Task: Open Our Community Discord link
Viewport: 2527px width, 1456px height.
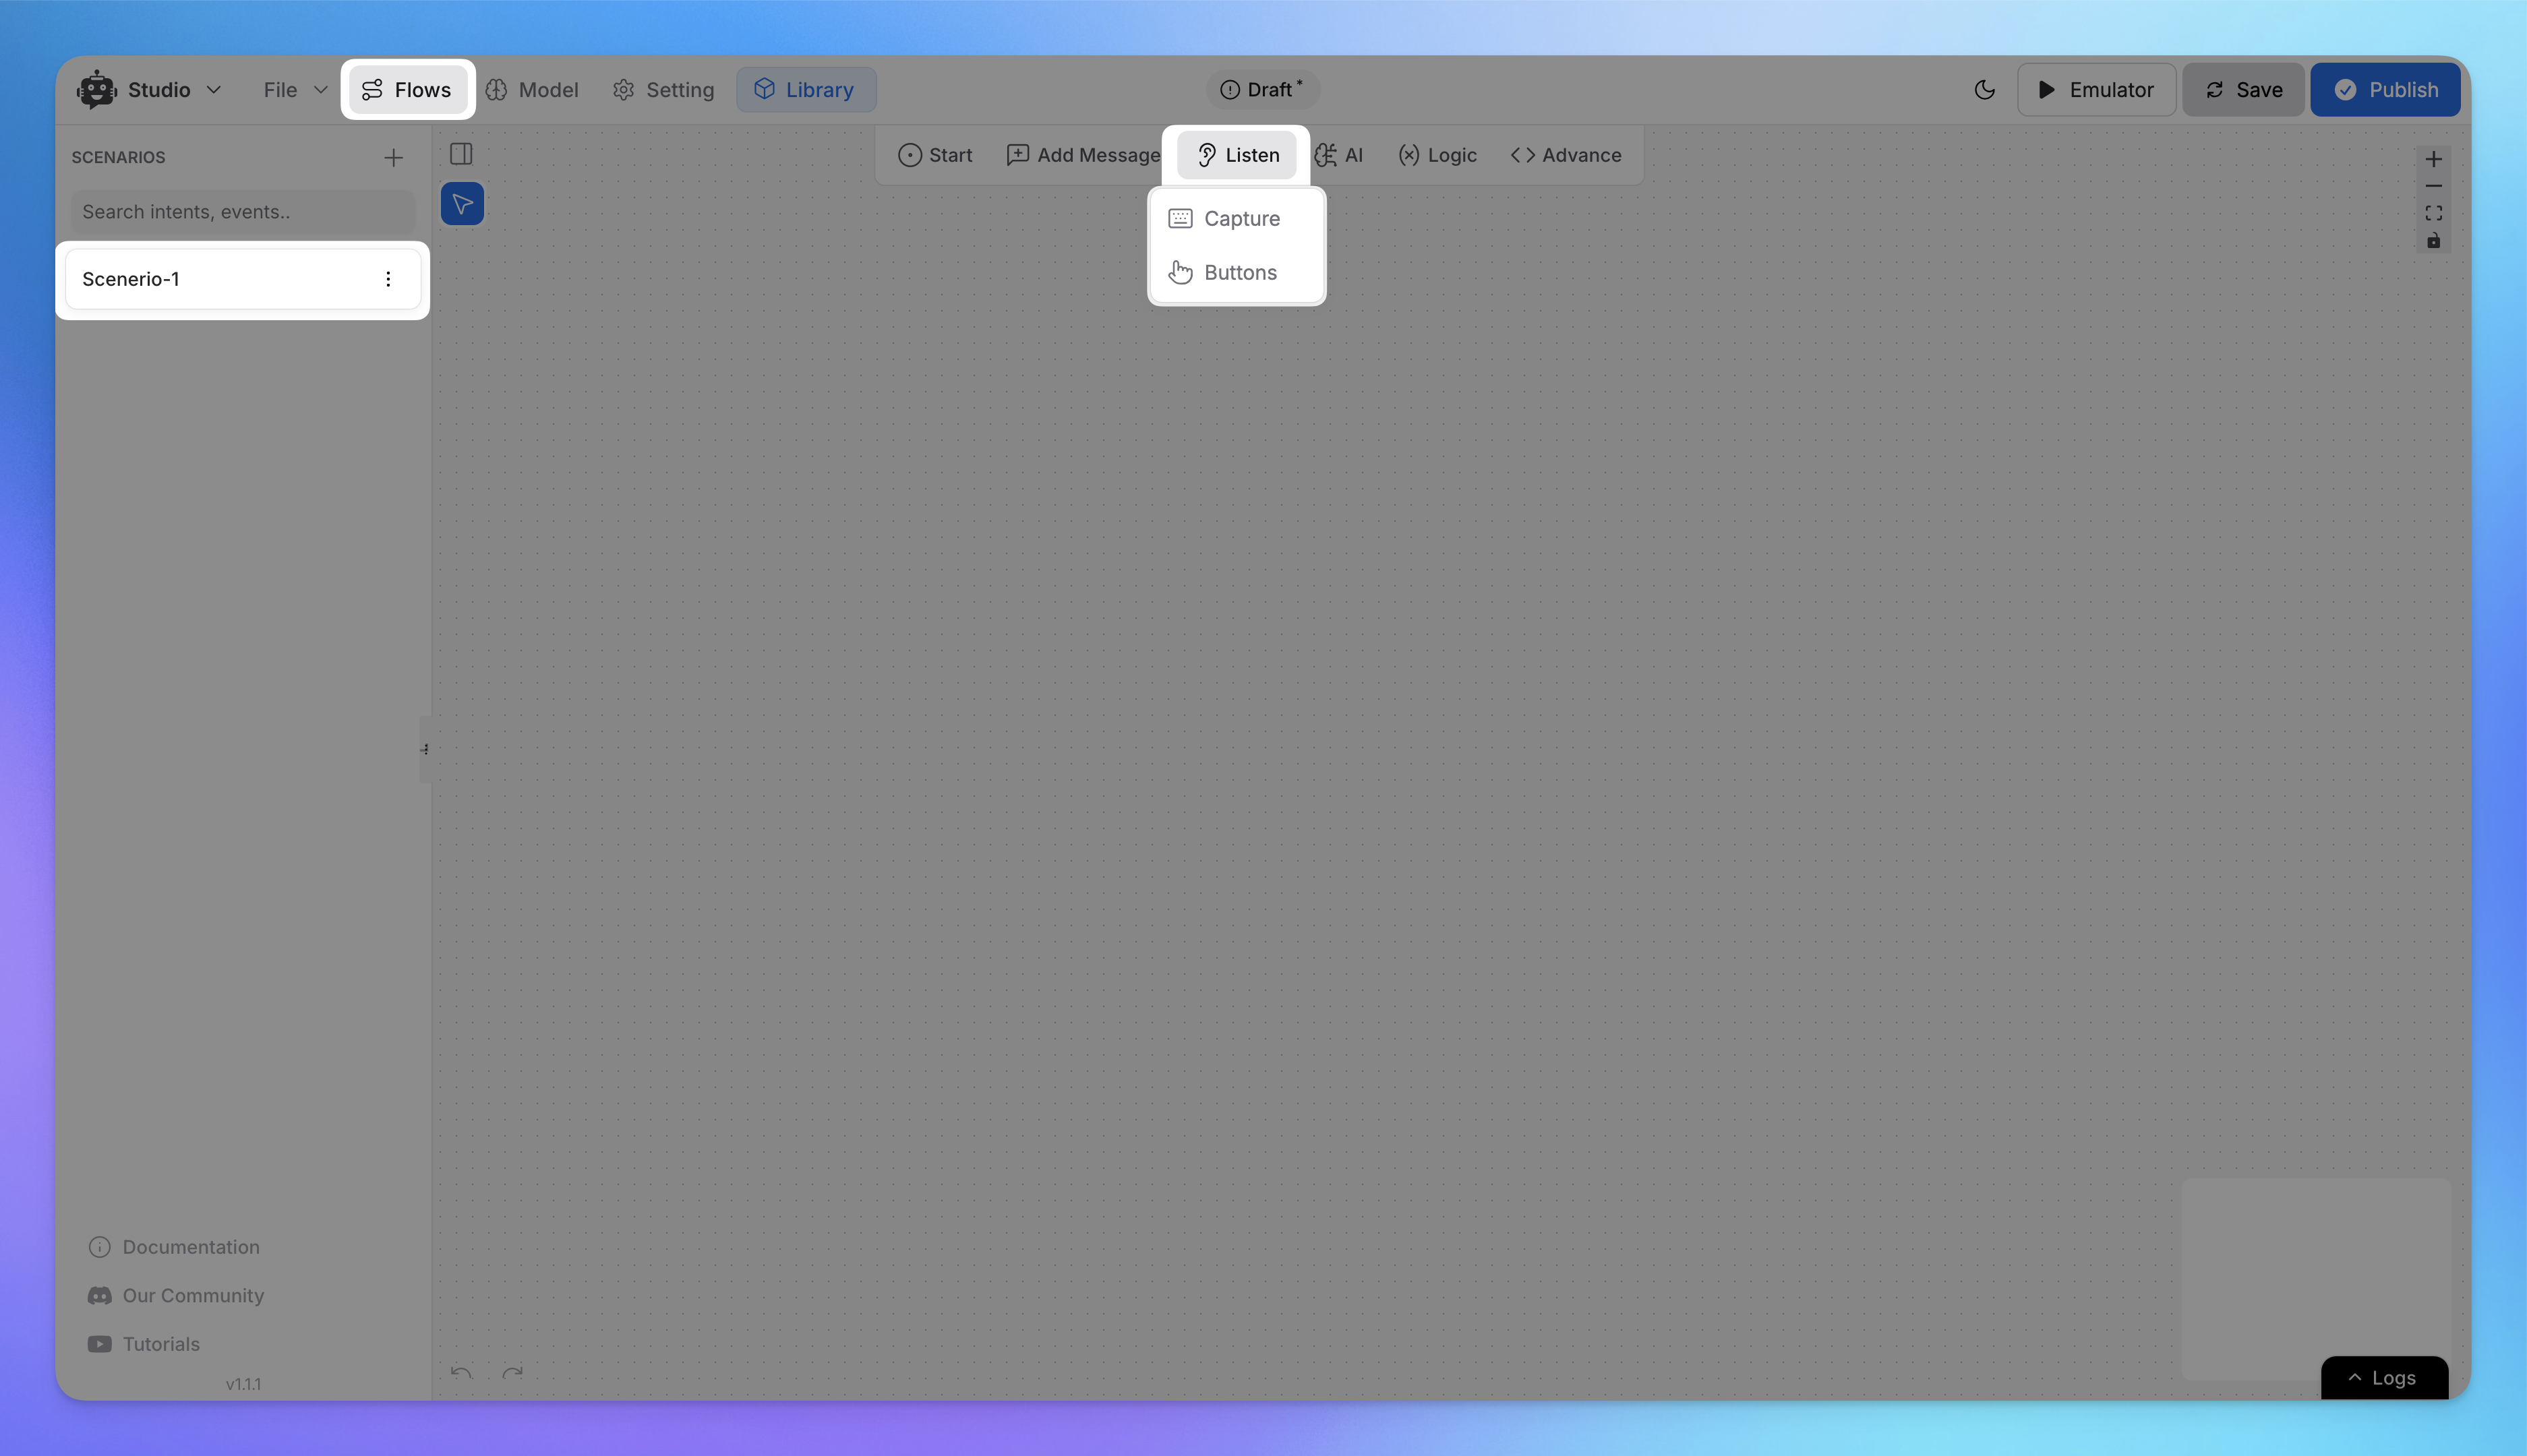Action: click(176, 1295)
